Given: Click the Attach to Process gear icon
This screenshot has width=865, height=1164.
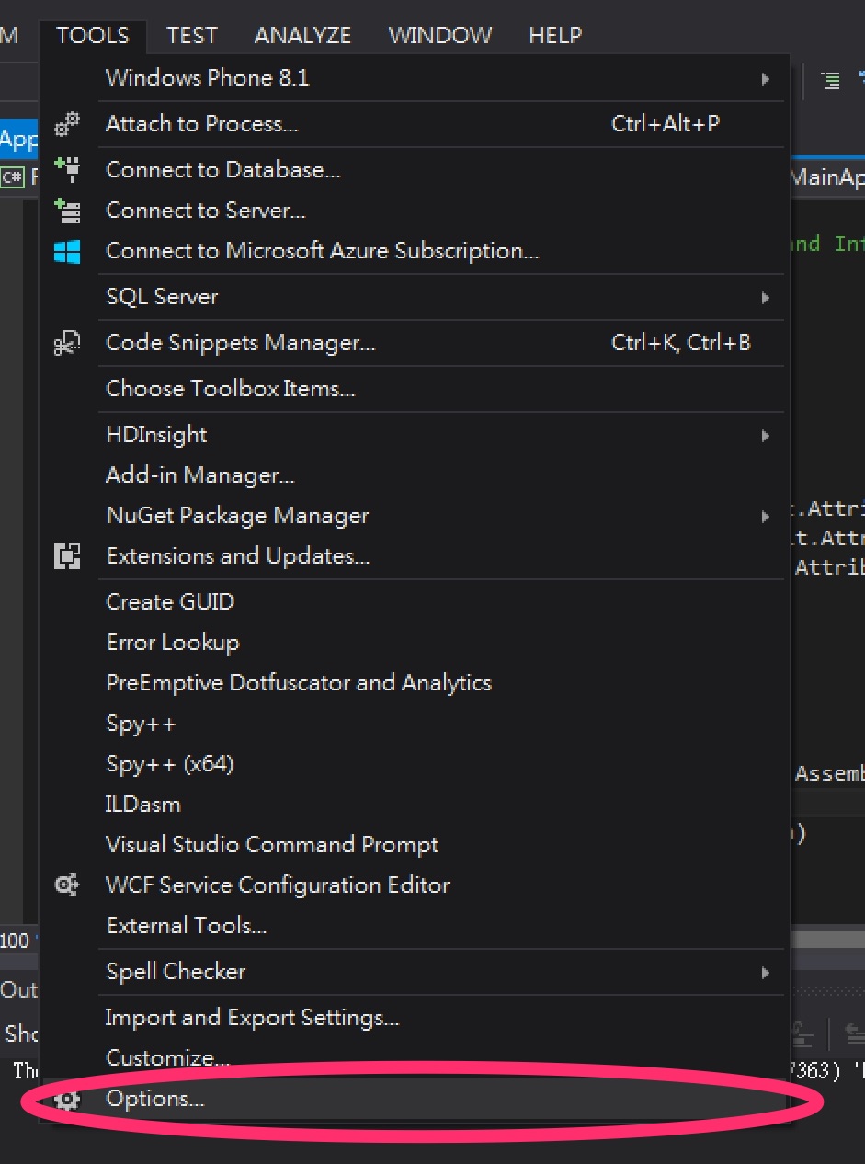Looking at the screenshot, I should click(x=67, y=124).
